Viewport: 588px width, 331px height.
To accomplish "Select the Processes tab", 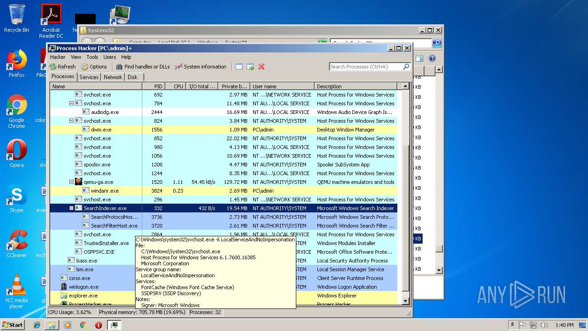I will [63, 77].
